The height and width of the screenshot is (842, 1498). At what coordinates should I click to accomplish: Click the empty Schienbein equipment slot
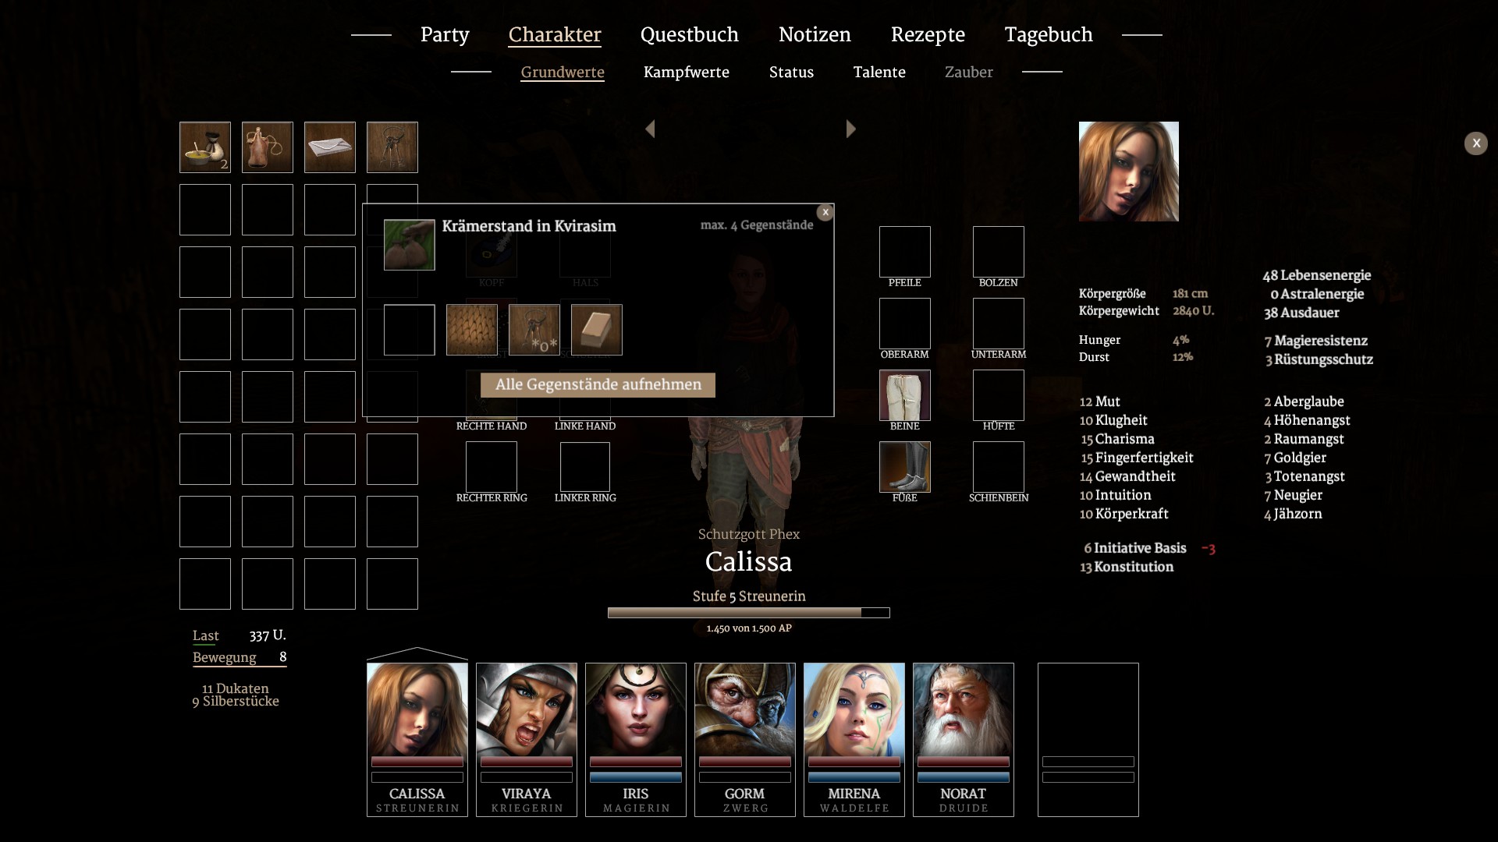[999, 467]
